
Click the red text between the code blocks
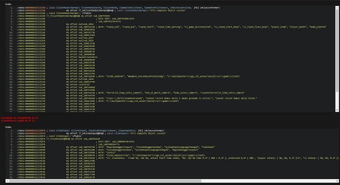pyautogui.click(x=19, y=119)
